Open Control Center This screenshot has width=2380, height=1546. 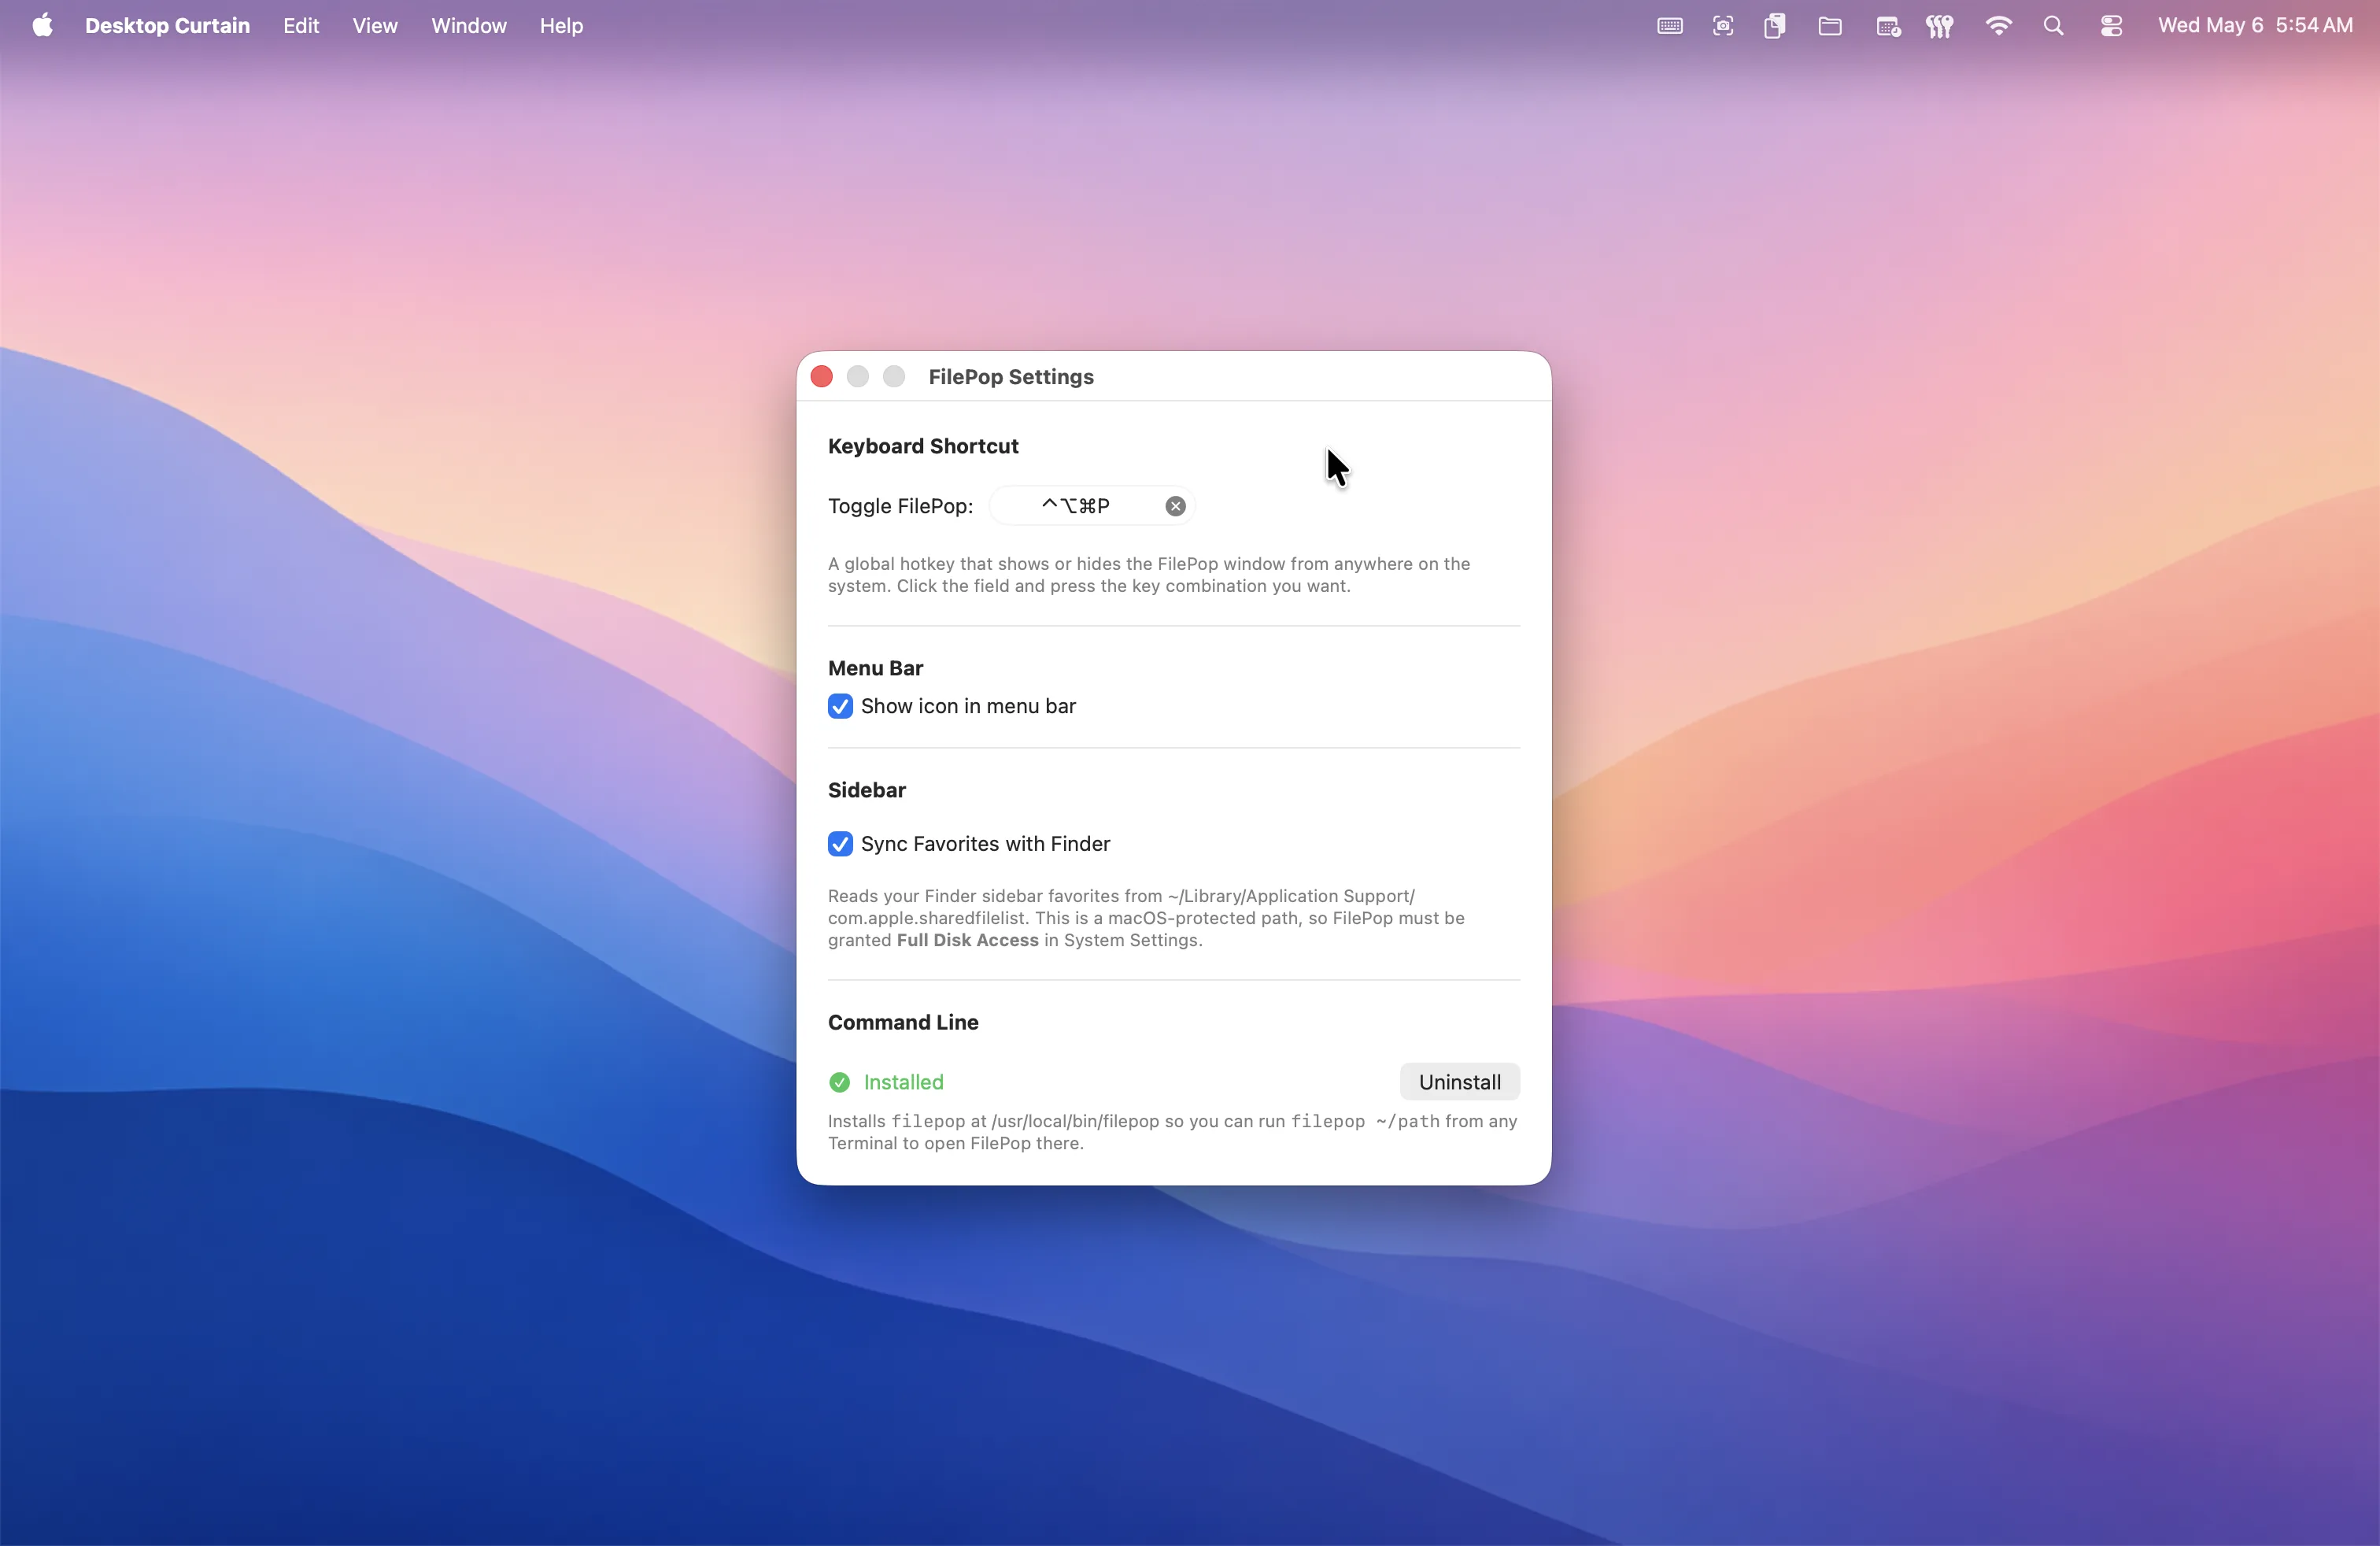tap(2111, 27)
